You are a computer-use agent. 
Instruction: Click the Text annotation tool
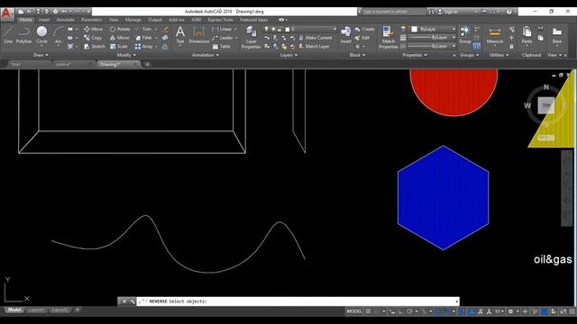click(180, 35)
